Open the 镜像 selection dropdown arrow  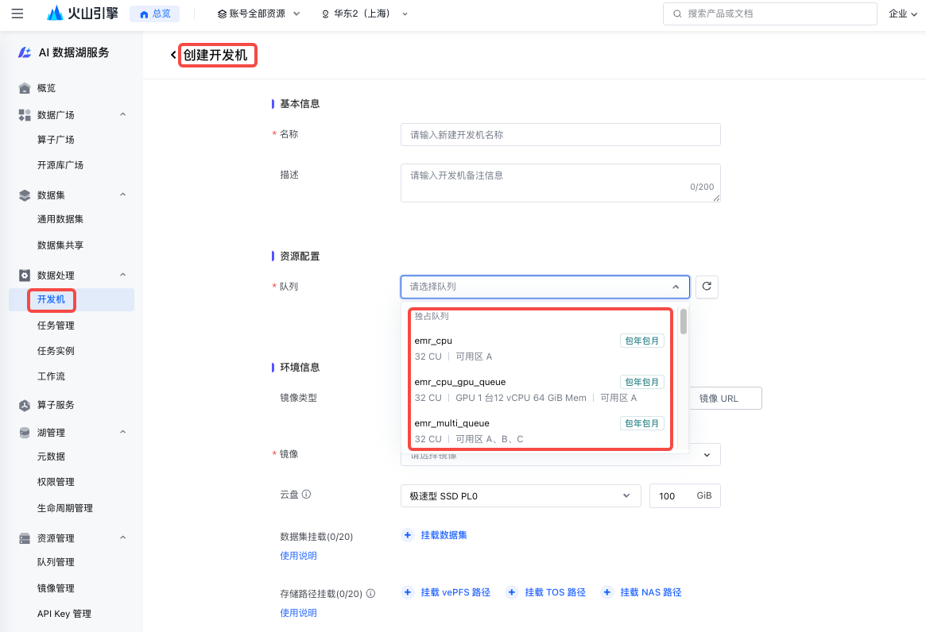tap(707, 455)
